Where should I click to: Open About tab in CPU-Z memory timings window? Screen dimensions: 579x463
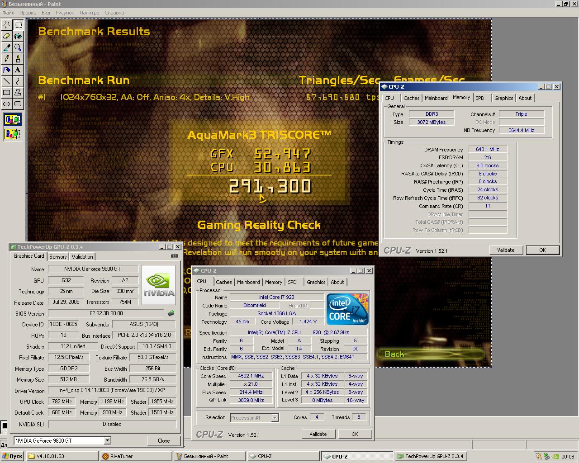(525, 98)
